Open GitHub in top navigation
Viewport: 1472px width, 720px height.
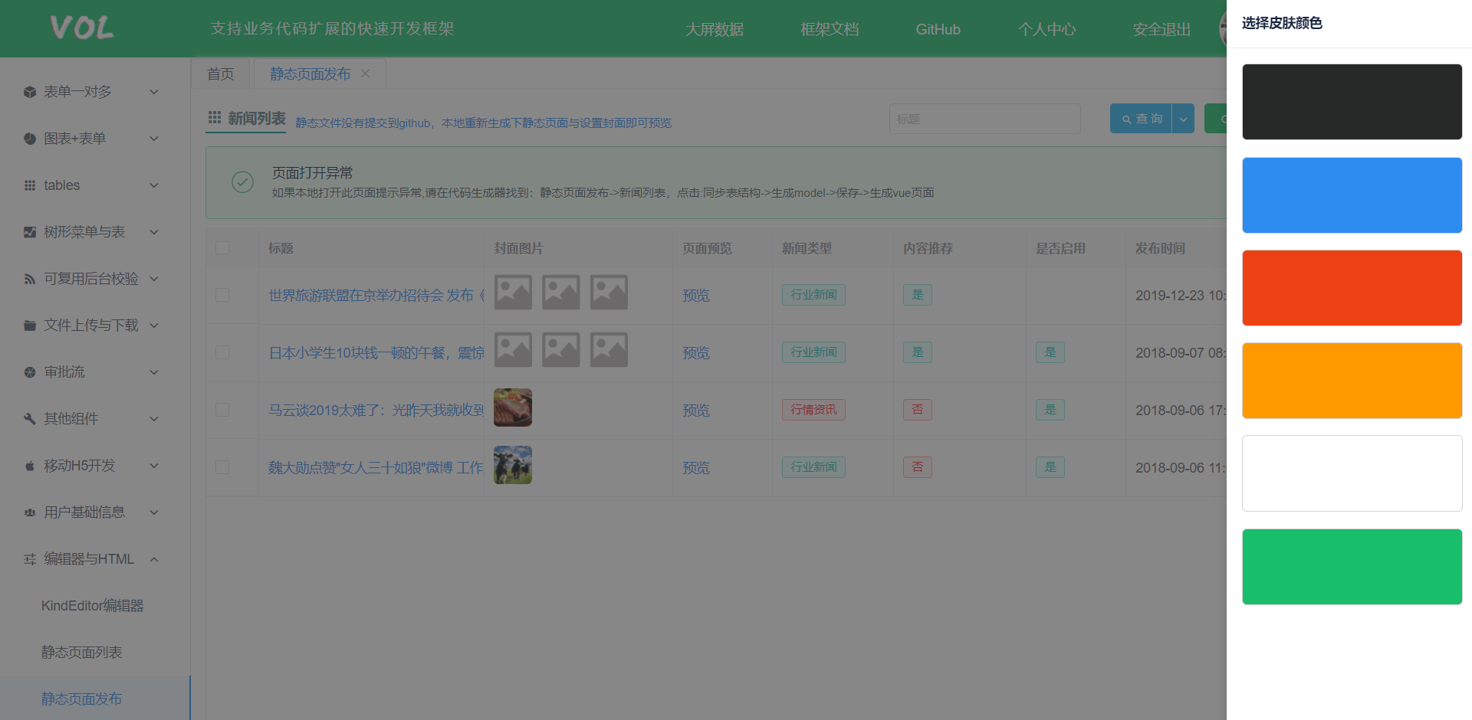click(x=938, y=29)
